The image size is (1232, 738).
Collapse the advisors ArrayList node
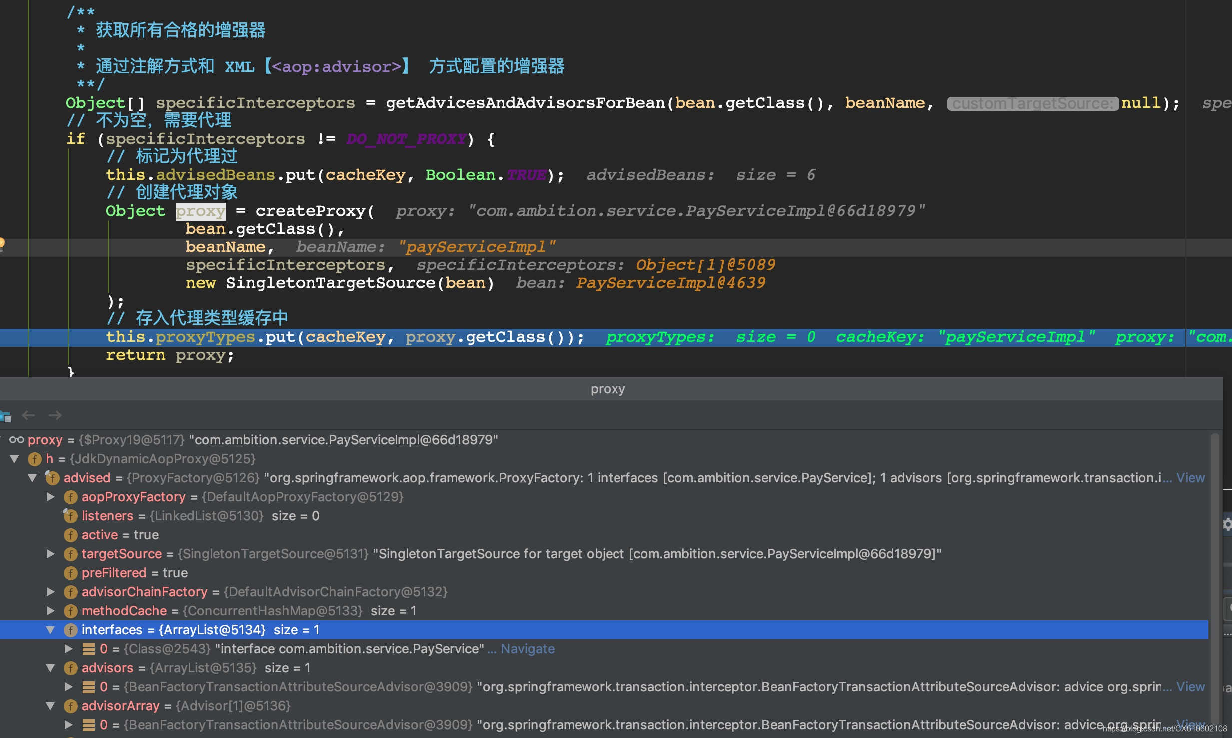pyautogui.click(x=50, y=668)
